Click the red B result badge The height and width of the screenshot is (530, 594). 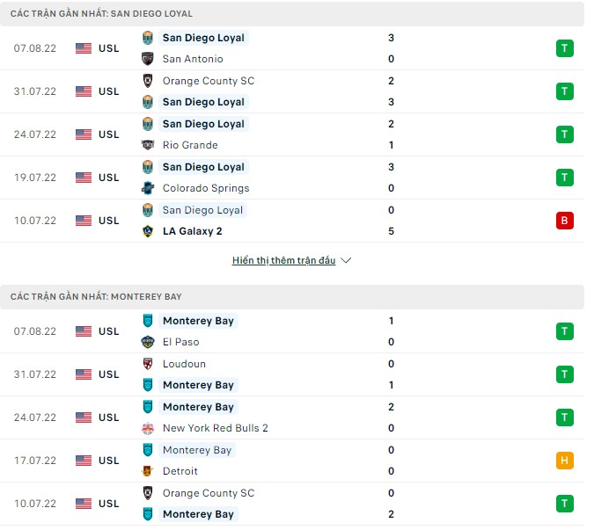pyautogui.click(x=563, y=221)
